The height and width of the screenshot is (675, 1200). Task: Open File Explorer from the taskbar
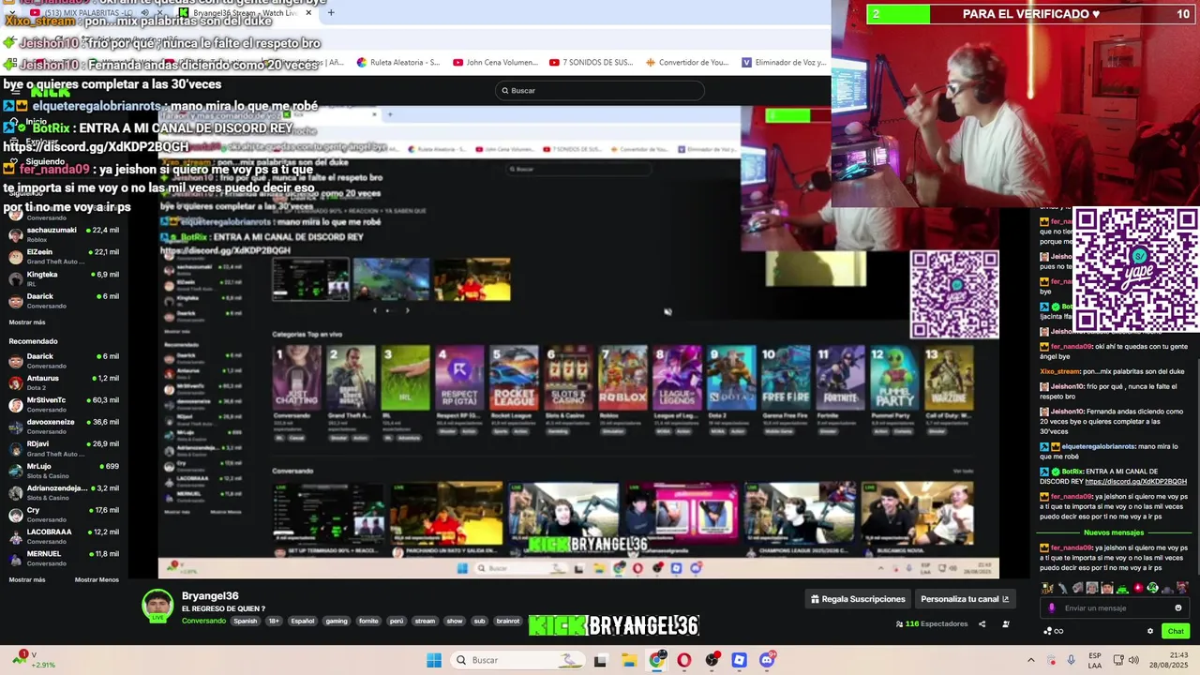click(628, 660)
